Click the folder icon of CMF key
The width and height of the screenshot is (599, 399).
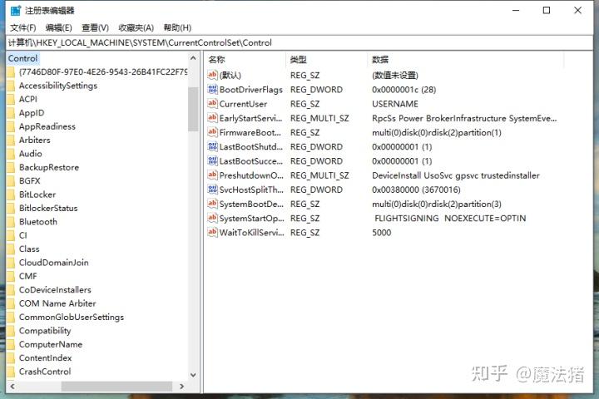point(11,276)
